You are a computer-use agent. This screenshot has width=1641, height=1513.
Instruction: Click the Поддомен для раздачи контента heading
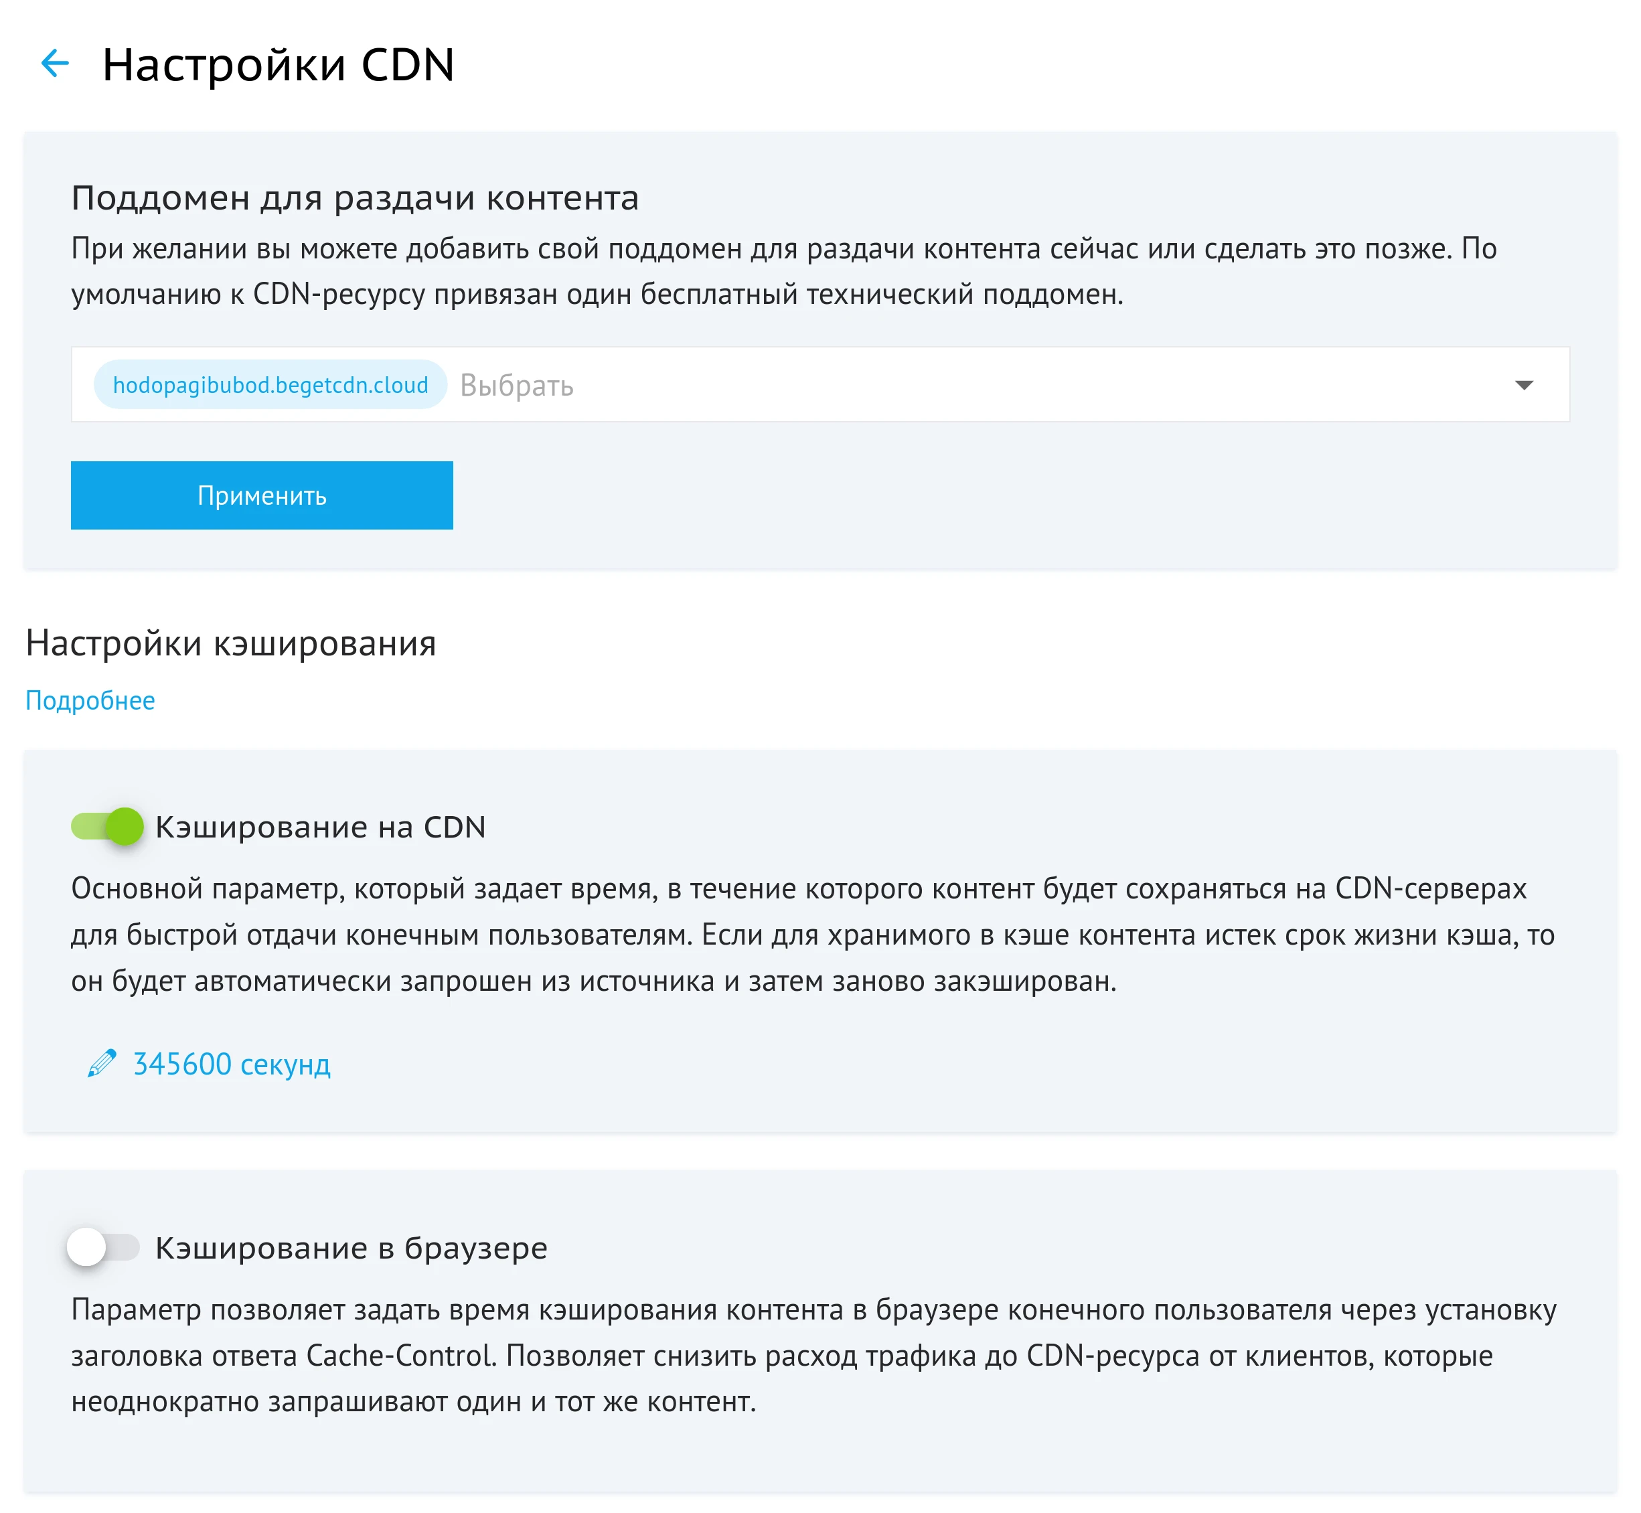tap(356, 197)
